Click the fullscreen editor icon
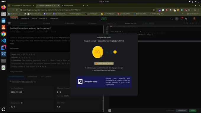 [x=196, y=23]
